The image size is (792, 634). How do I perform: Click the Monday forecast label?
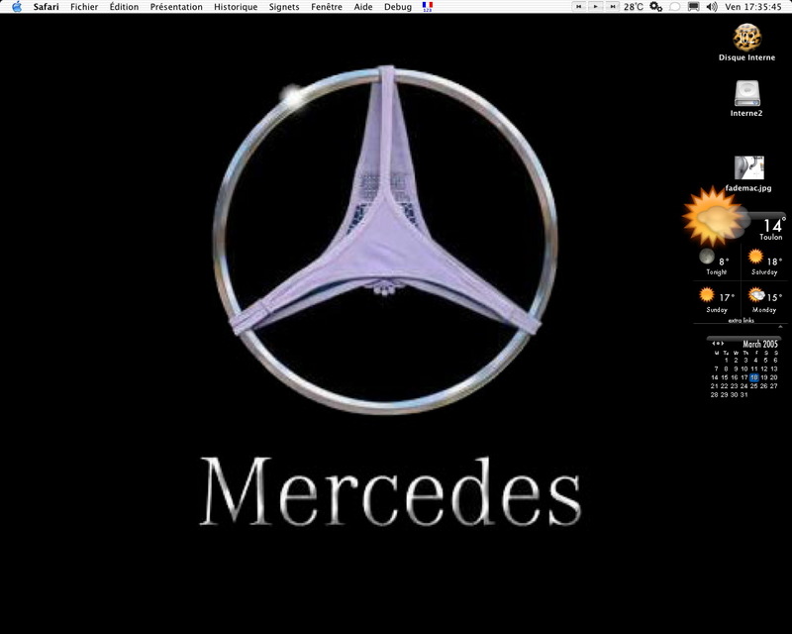763,309
